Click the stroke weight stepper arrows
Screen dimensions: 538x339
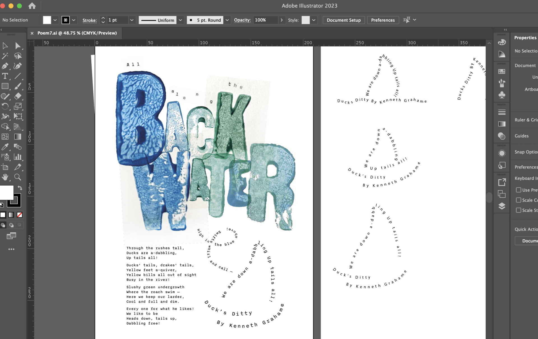coord(103,20)
